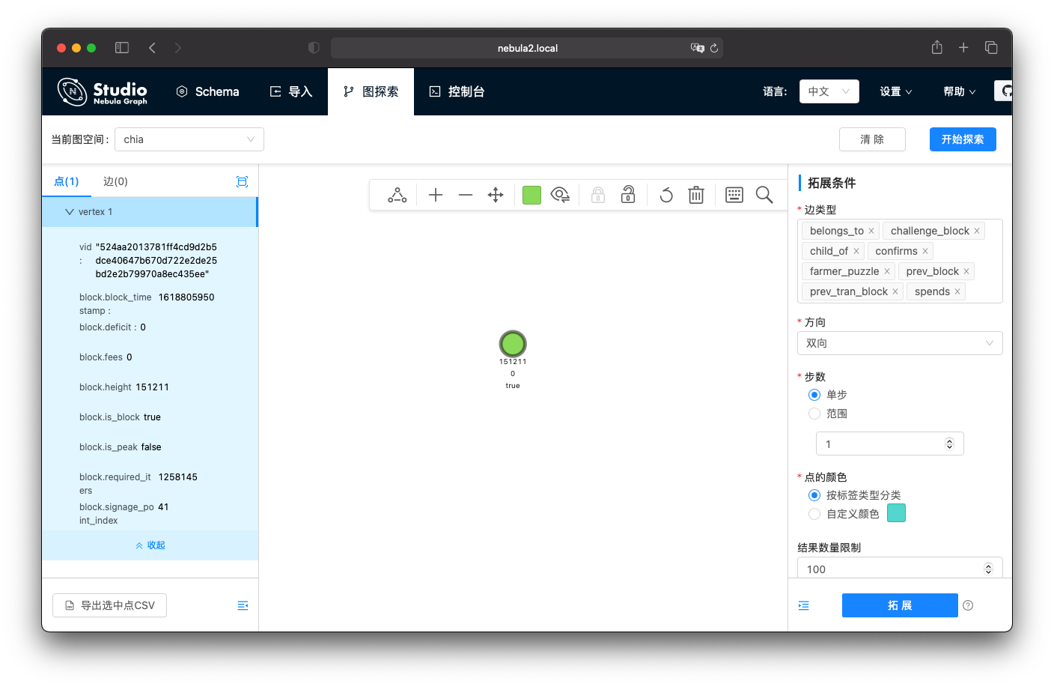Expand the 方向 双向 dropdown
Screen dimensions: 1054x687
pyautogui.click(x=900, y=343)
